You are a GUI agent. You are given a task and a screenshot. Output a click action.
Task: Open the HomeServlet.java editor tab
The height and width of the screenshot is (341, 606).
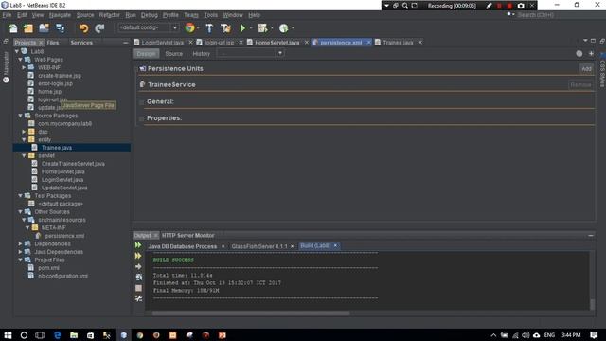pos(277,43)
